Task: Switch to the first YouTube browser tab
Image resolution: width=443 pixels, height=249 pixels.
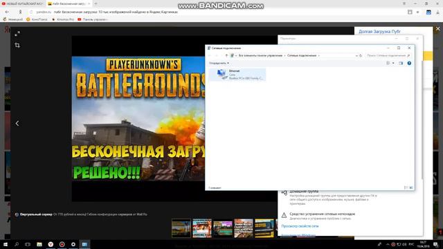Action: click(23, 3)
